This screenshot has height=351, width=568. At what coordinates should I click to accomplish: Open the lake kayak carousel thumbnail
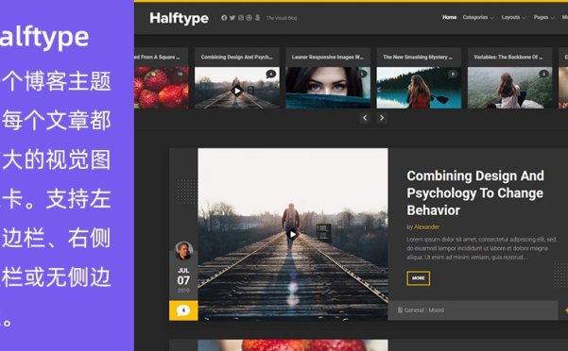pyautogui.click(x=419, y=88)
